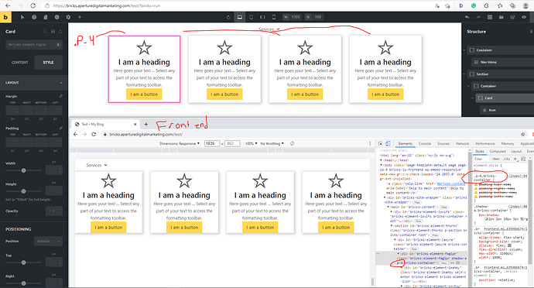The width and height of the screenshot is (534, 288).
Task: Expand the head node in the Elements tree
Action: [382, 159]
